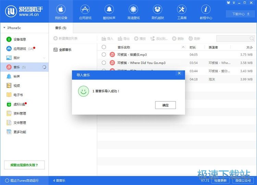The height and width of the screenshot is (185, 257).
Task: Open 文件管理 in the sidebar
Action: (24, 123)
